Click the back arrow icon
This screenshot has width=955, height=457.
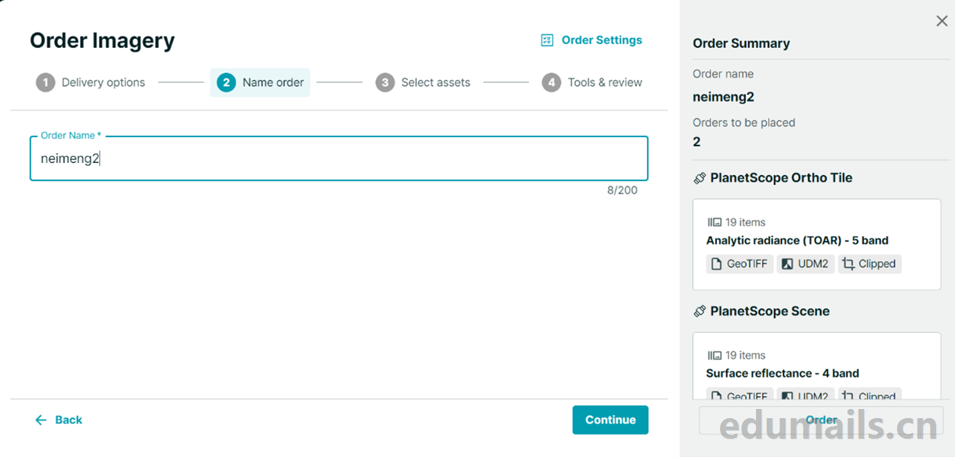41,420
